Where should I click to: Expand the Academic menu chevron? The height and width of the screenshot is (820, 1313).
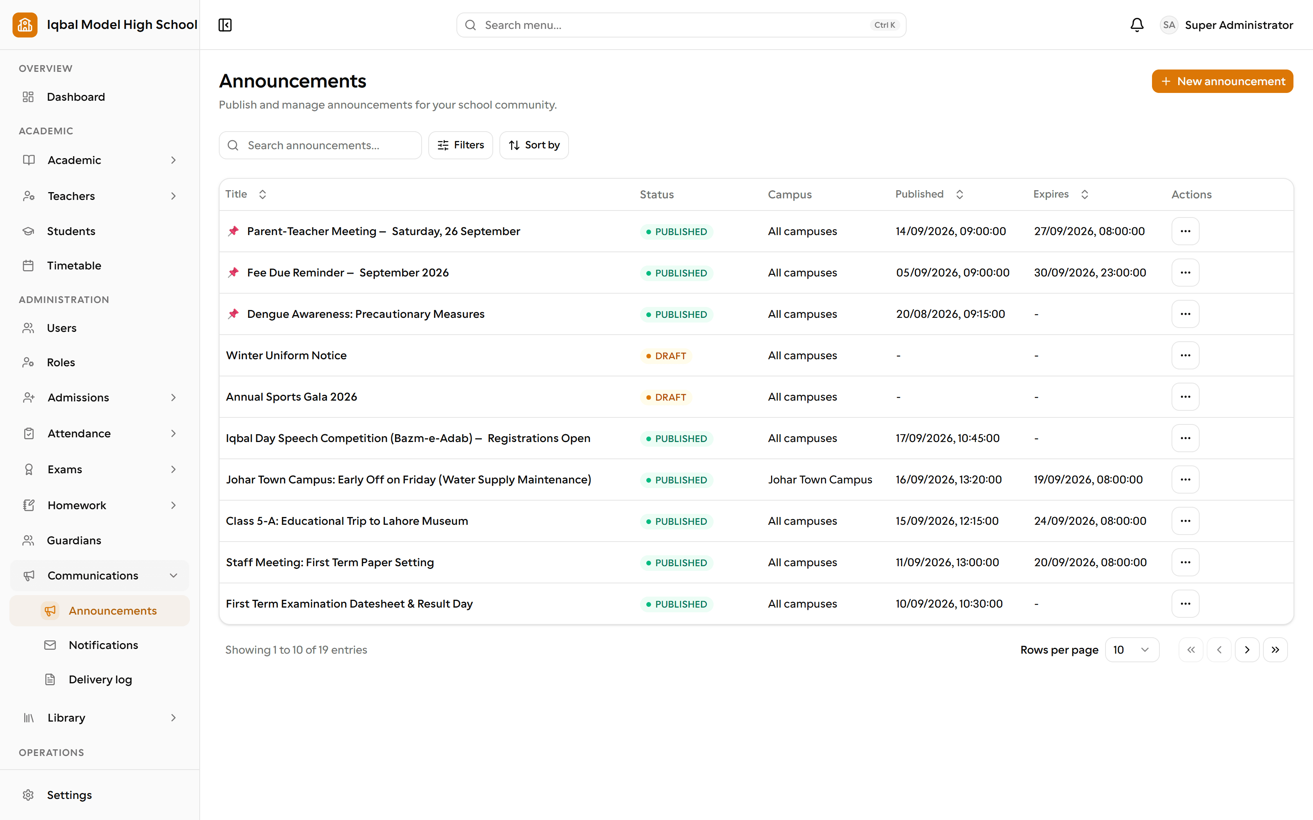click(x=174, y=160)
